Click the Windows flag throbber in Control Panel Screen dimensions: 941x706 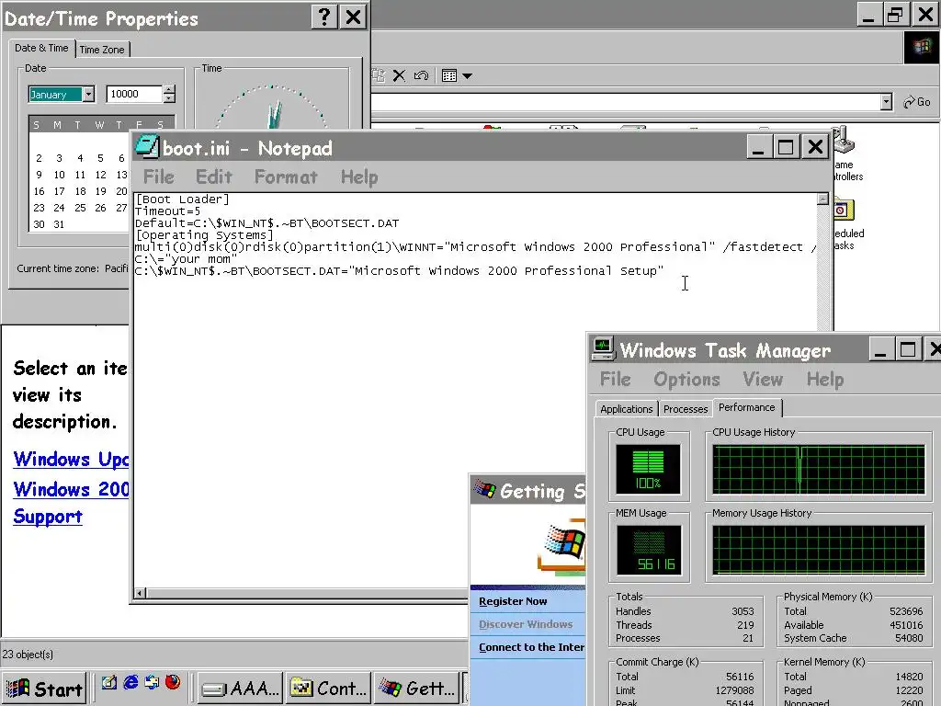pos(922,47)
